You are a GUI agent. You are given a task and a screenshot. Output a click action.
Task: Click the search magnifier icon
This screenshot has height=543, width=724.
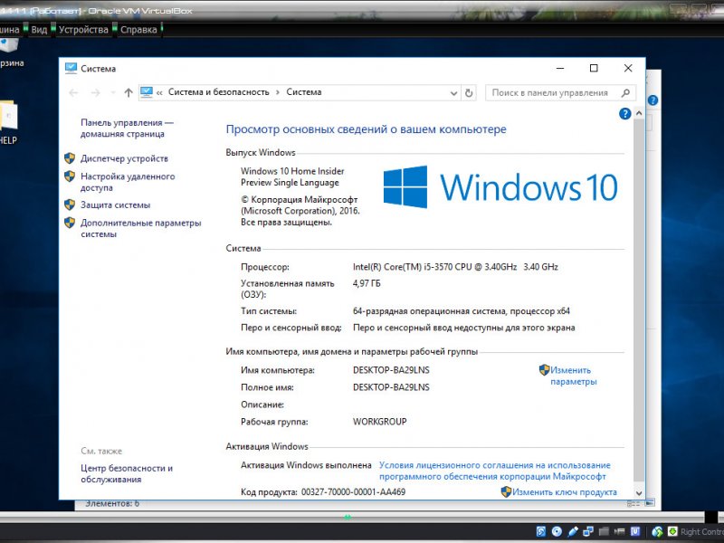point(625,93)
